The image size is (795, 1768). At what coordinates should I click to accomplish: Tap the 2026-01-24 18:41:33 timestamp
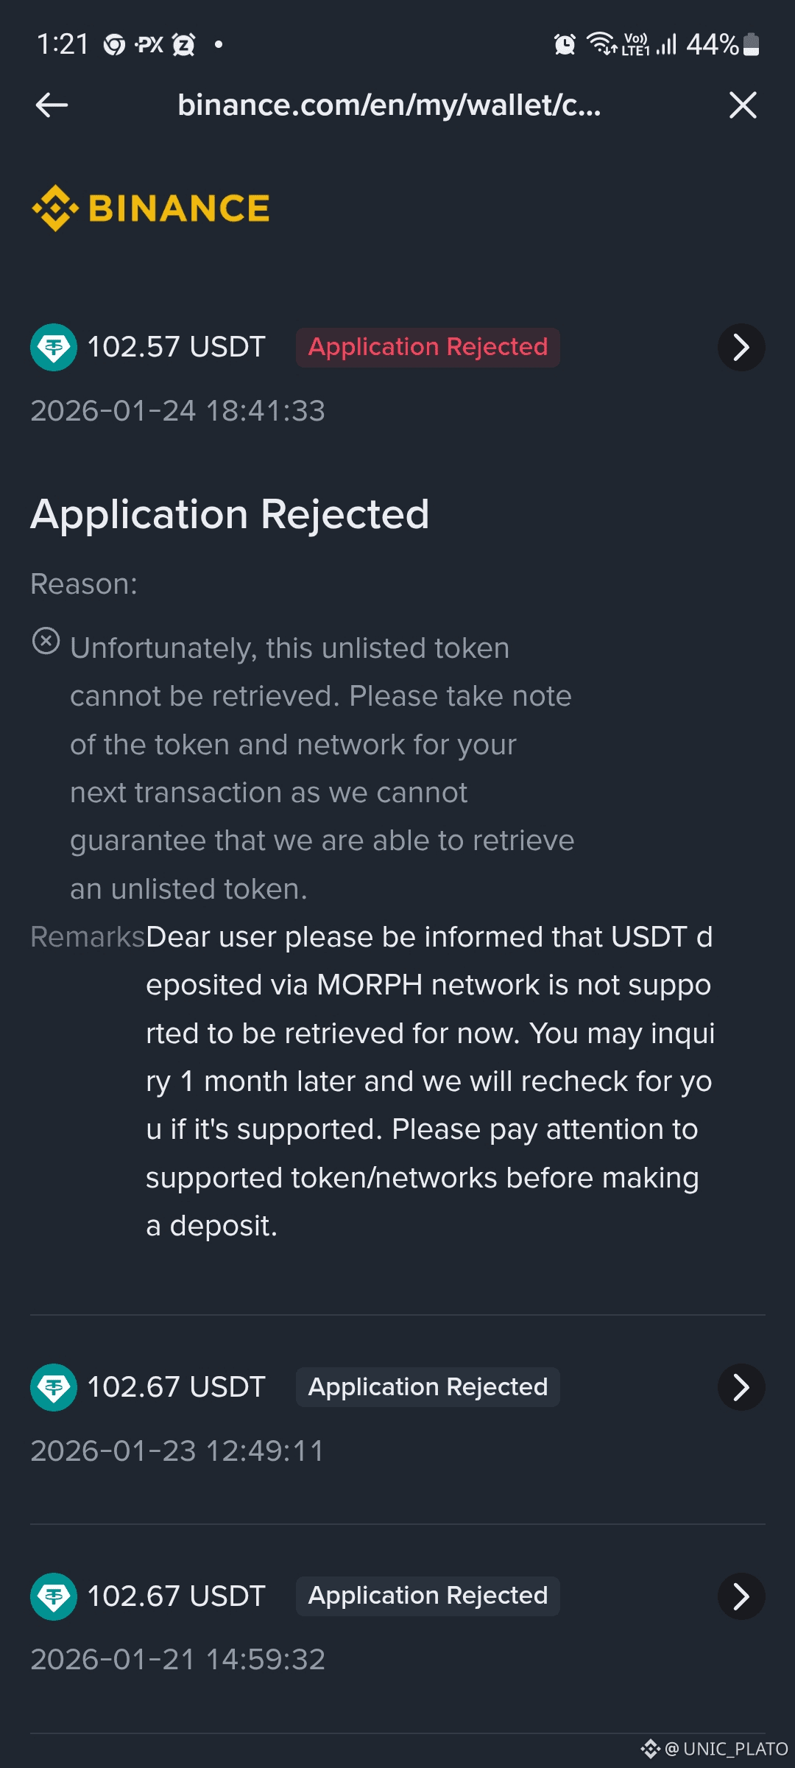(x=178, y=411)
